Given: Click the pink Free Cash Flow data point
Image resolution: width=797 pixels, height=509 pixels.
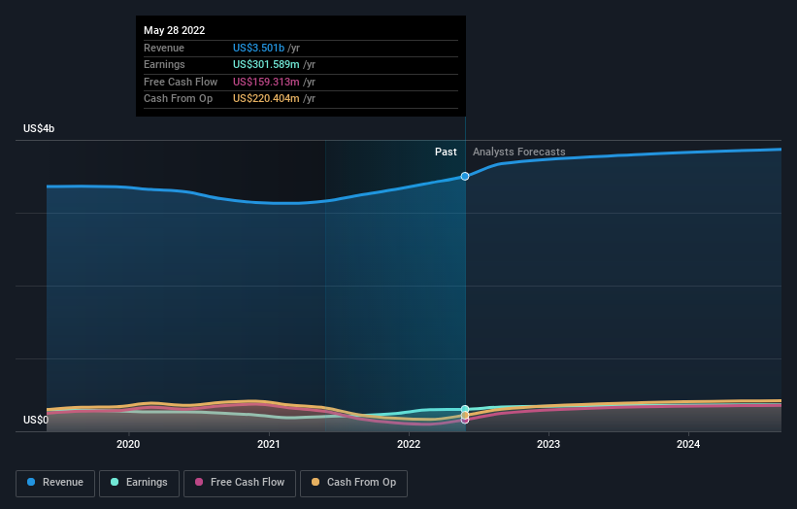Looking at the screenshot, I should [x=465, y=421].
